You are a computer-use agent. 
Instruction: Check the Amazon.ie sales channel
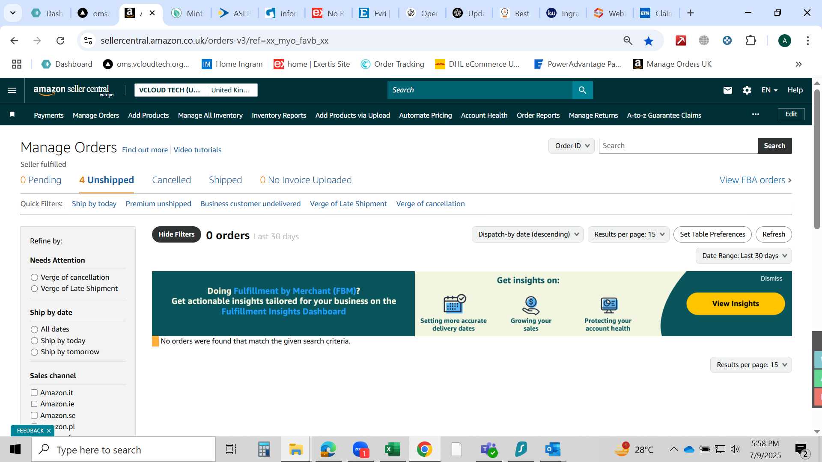[34, 404]
